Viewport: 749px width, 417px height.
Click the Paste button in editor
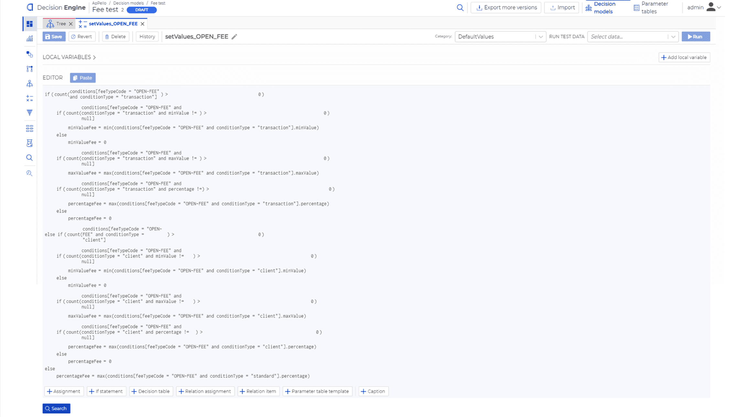pyautogui.click(x=82, y=78)
